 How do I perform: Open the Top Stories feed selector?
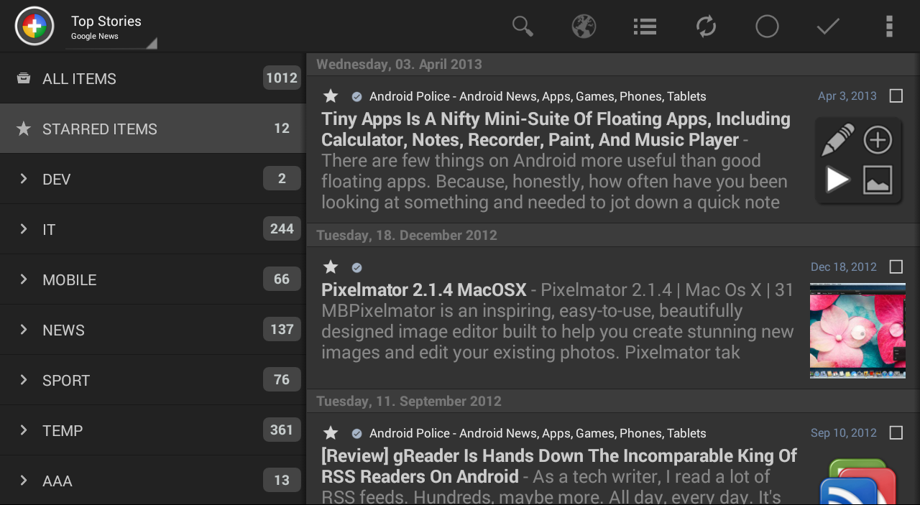[108, 27]
